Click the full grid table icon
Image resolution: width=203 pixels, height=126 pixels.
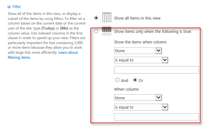[x=107, y=17]
